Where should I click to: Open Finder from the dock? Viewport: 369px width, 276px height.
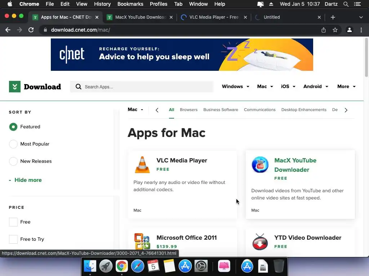click(x=90, y=266)
